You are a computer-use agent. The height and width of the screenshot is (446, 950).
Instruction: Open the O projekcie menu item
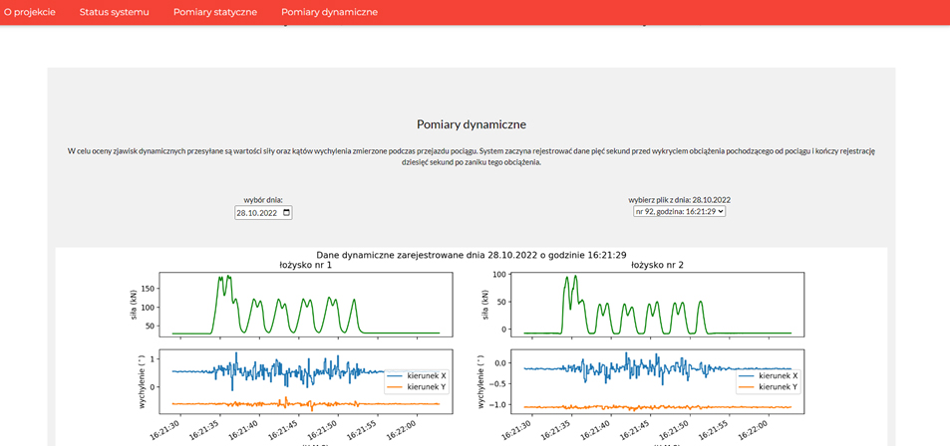point(30,12)
